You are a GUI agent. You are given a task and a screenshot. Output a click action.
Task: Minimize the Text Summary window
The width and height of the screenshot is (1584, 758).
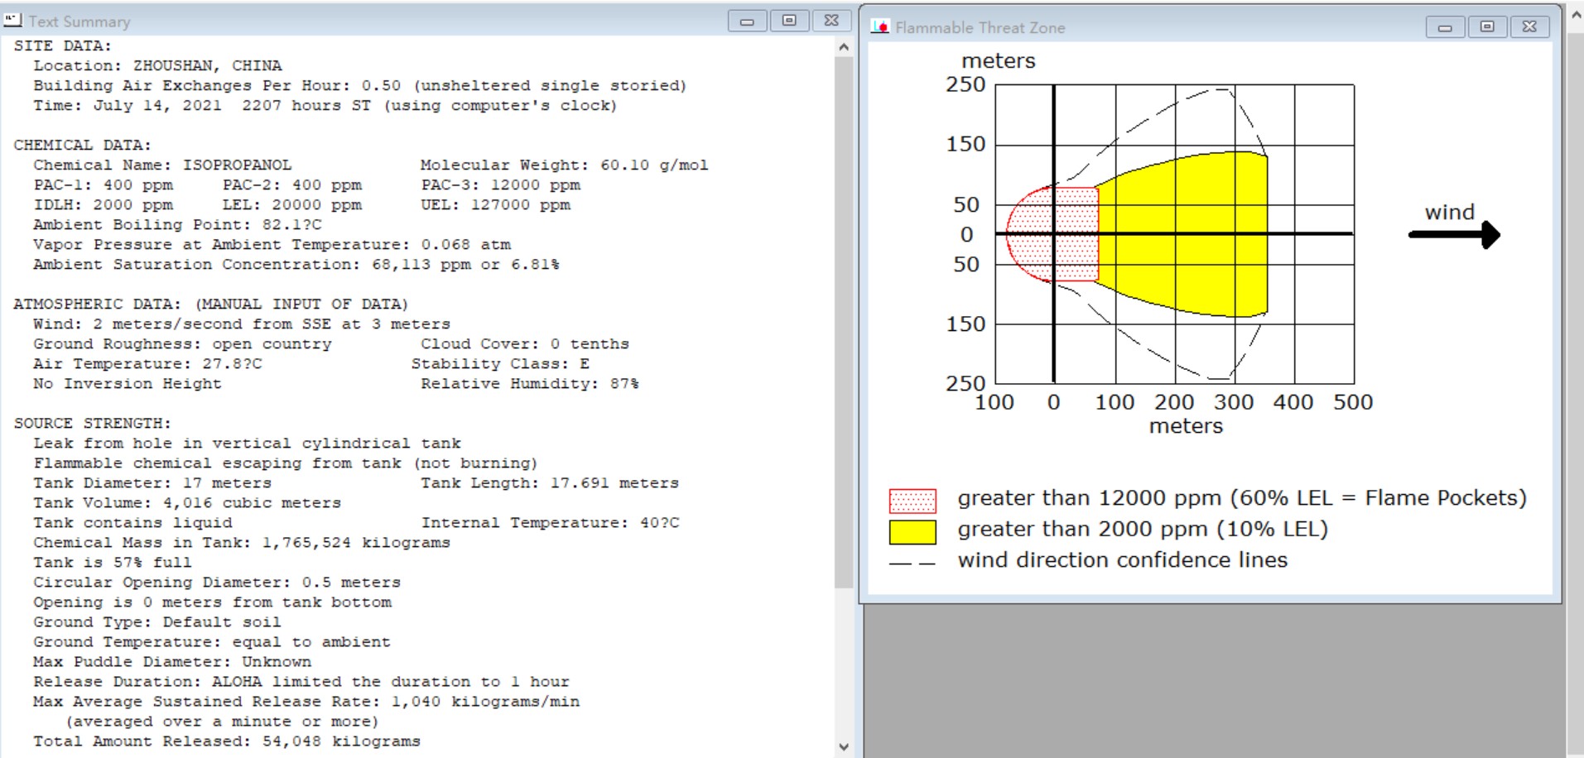[x=747, y=21]
